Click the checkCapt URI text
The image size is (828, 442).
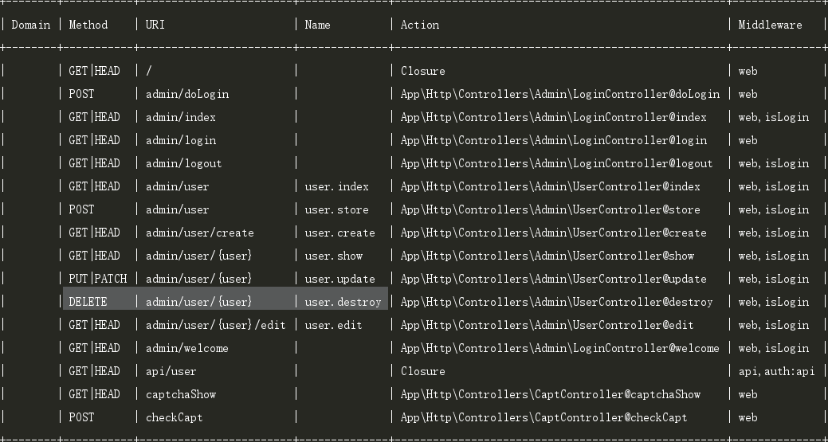175,418
